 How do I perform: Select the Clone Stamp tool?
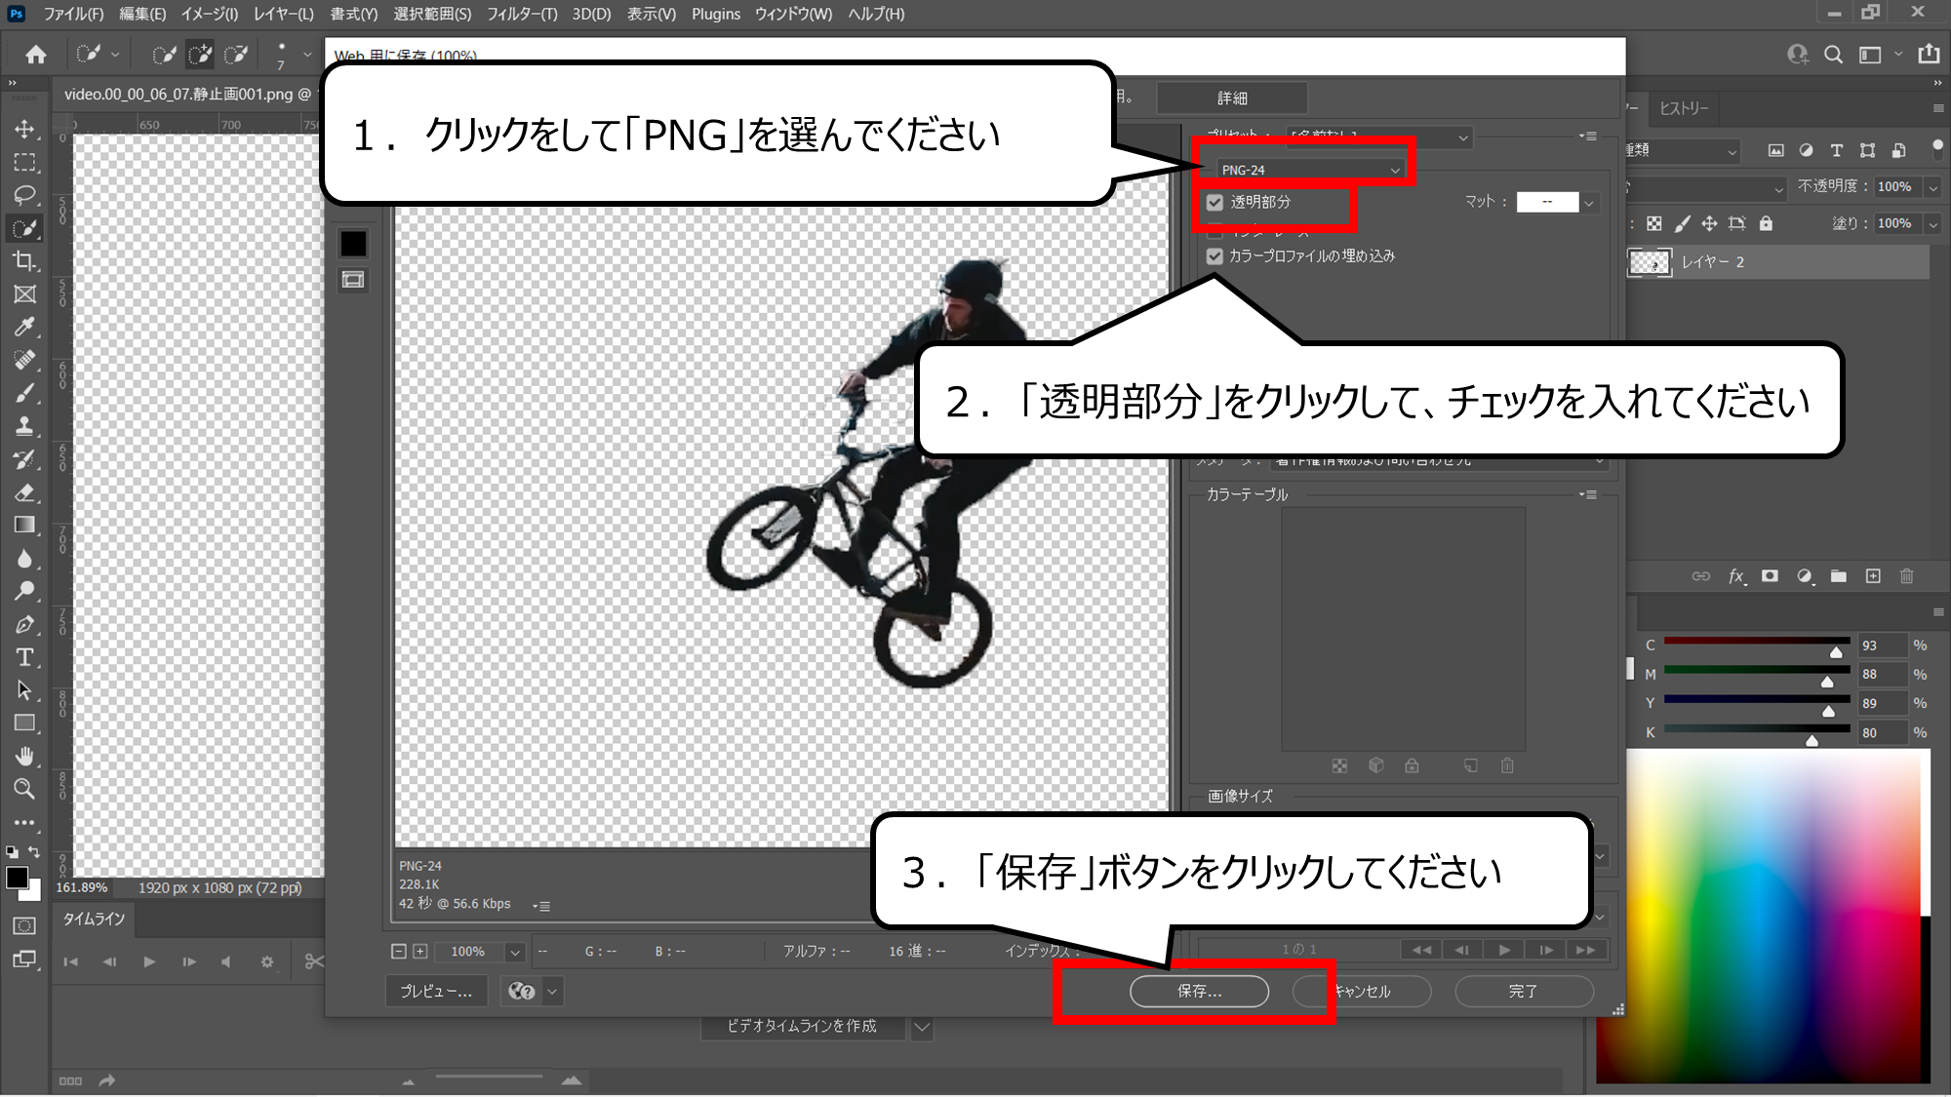pyautogui.click(x=25, y=426)
